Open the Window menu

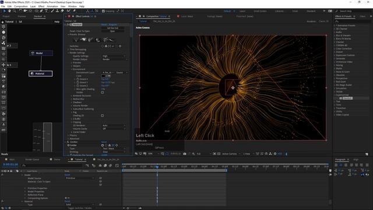tap(72, 6)
